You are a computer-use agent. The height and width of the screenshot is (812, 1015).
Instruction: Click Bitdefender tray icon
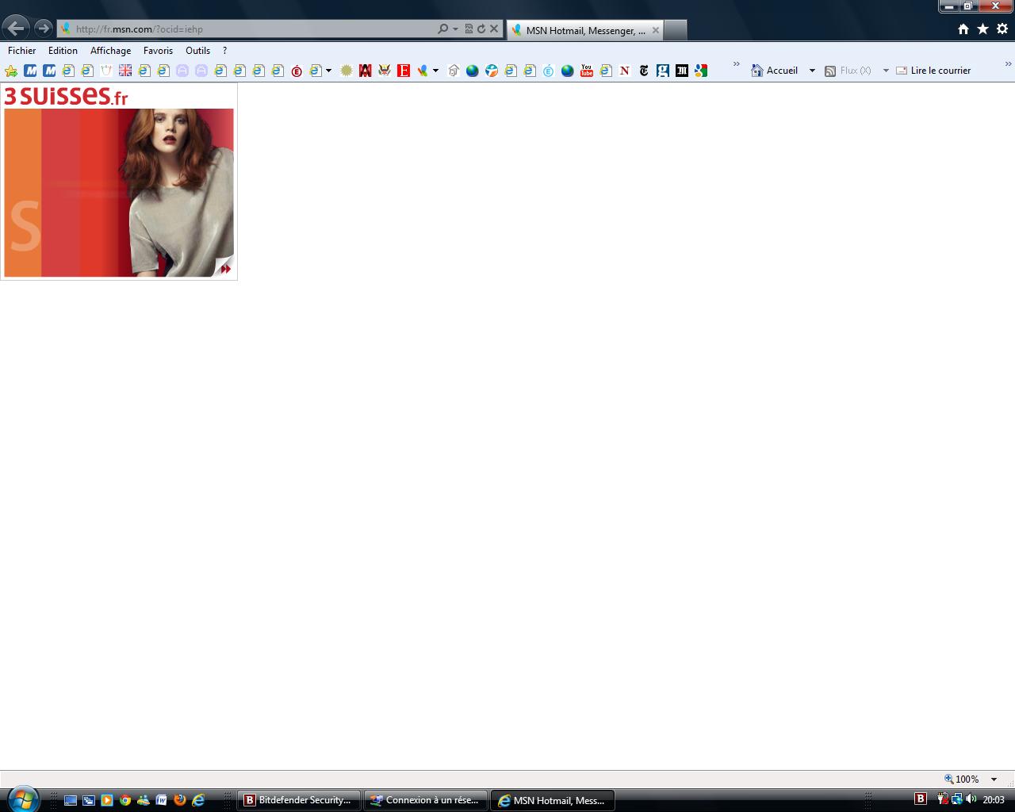921,799
